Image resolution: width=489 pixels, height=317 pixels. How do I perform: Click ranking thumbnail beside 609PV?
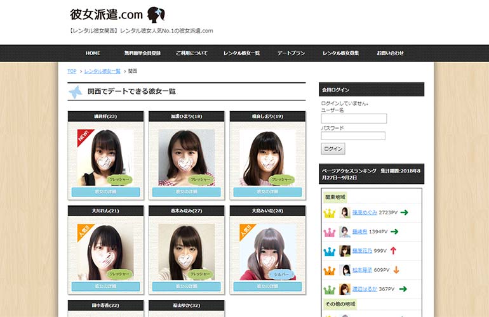click(x=345, y=270)
